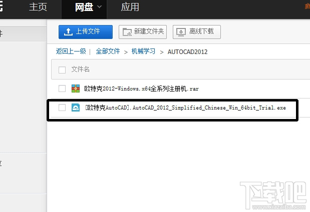Image resolution: width=310 pixels, height=212 pixels.
Task: Create a new folder with 新建文件夹
Action: coord(143,32)
